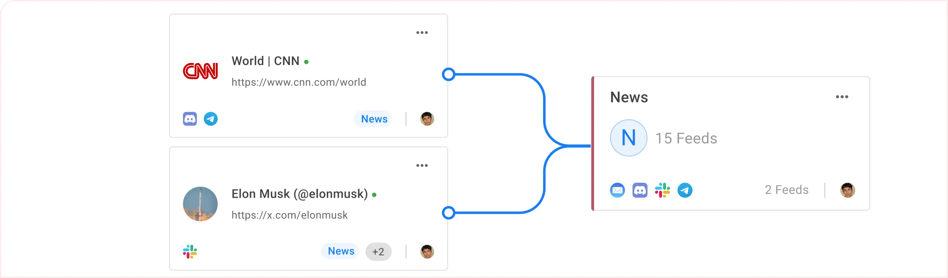
Task: Click the Slack icon on the Elon Musk card
Action: (x=190, y=251)
